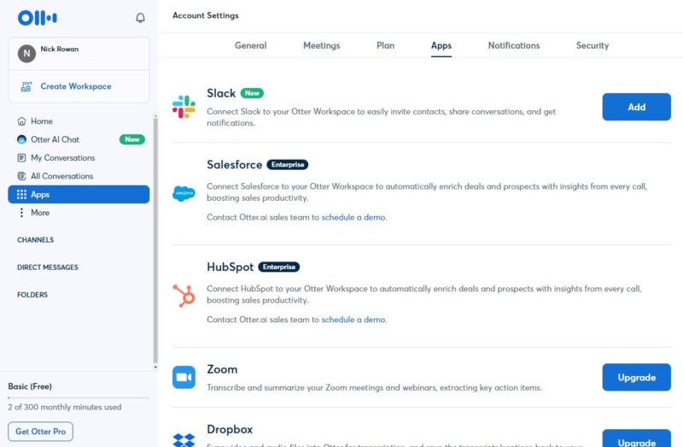Open Otter AI Chat
Viewport: 683px width, 447px height.
click(x=55, y=139)
